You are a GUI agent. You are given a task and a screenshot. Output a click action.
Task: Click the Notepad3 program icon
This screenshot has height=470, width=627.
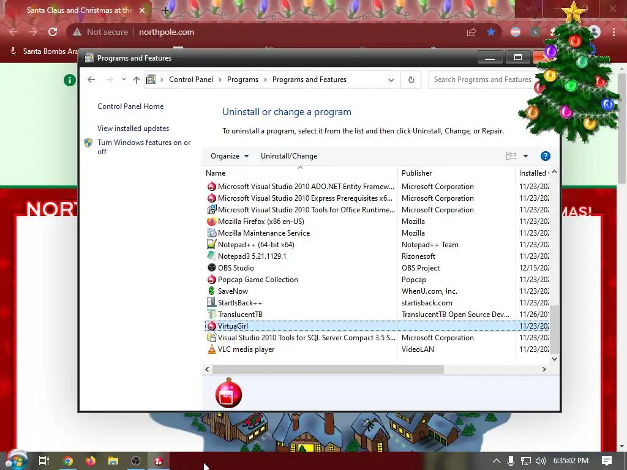(x=211, y=256)
